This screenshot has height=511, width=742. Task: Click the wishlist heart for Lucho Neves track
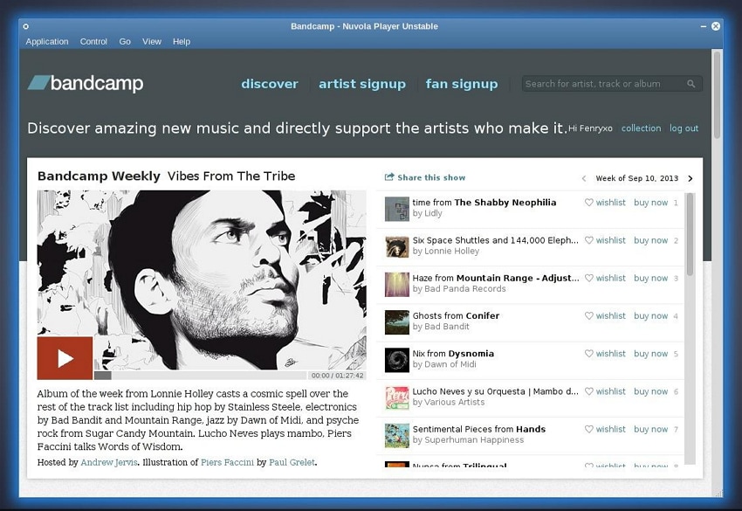588,391
